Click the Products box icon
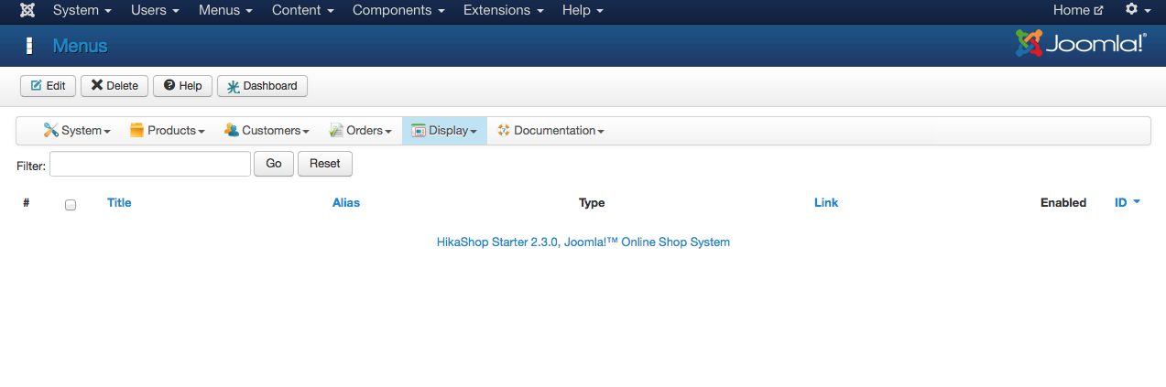The image size is (1166, 387). tap(136, 131)
